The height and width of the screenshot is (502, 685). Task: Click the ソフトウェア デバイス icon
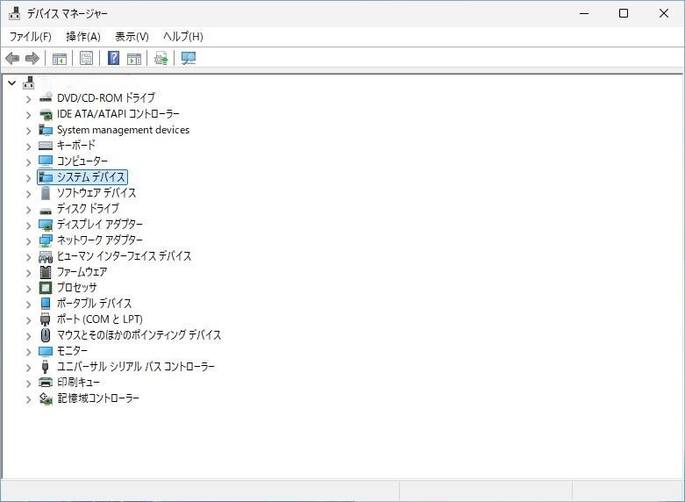(46, 193)
